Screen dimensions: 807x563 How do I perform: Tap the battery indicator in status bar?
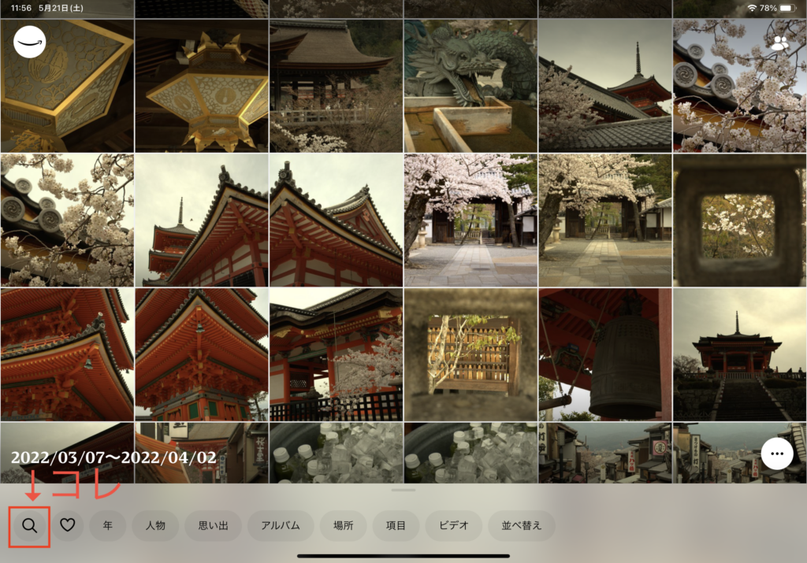coord(788,8)
